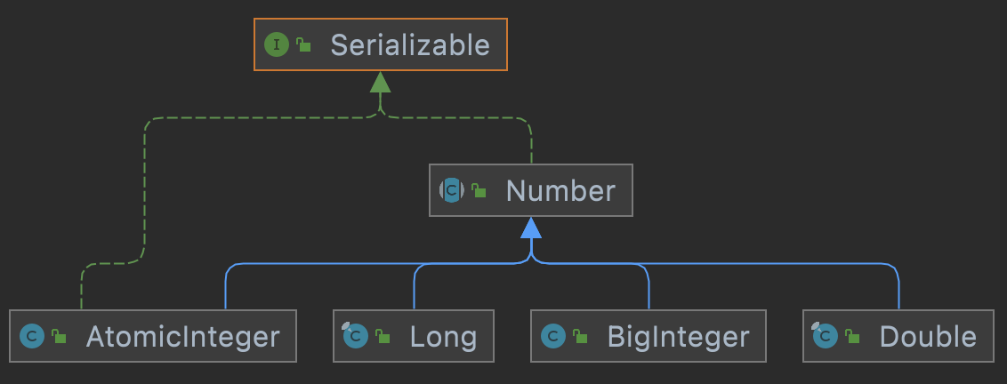
Task: Click the final class icon beside Long
Action: tap(355, 336)
